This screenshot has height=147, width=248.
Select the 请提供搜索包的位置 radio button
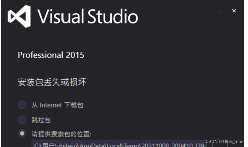point(22,134)
